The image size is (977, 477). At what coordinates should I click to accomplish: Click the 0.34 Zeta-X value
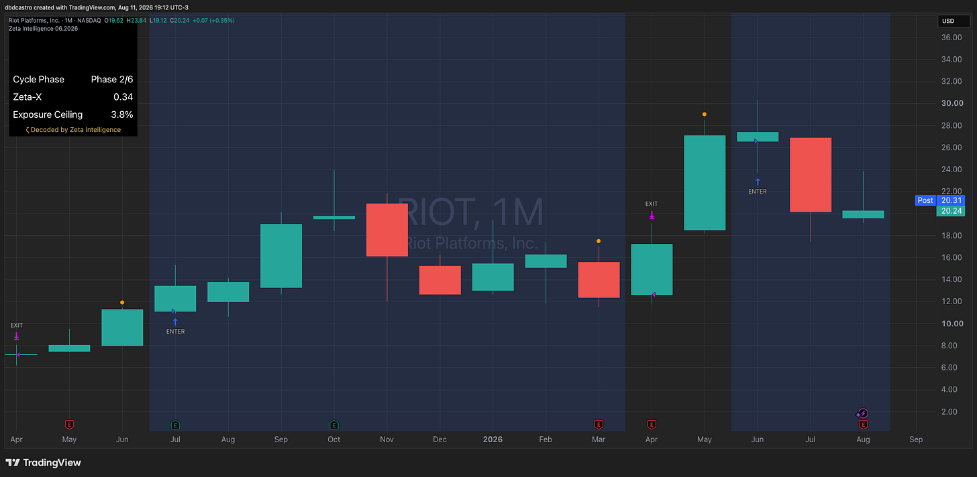[123, 97]
